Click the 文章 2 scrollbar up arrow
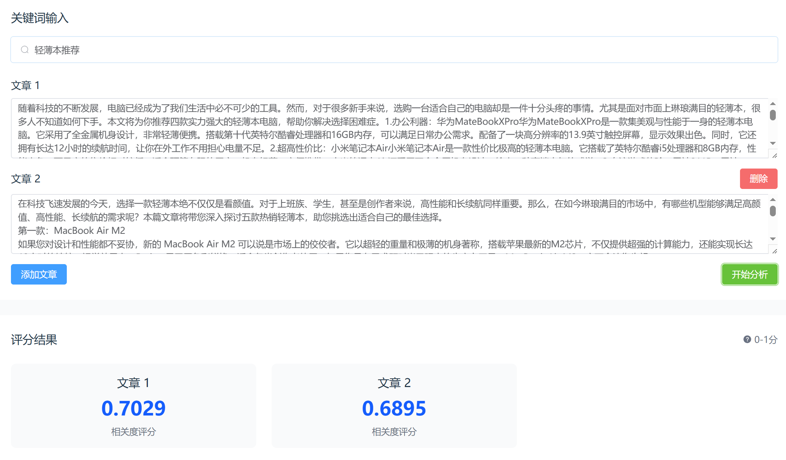 pos(772,200)
